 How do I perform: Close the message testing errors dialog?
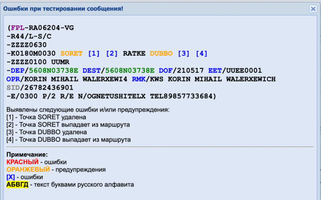313,9
